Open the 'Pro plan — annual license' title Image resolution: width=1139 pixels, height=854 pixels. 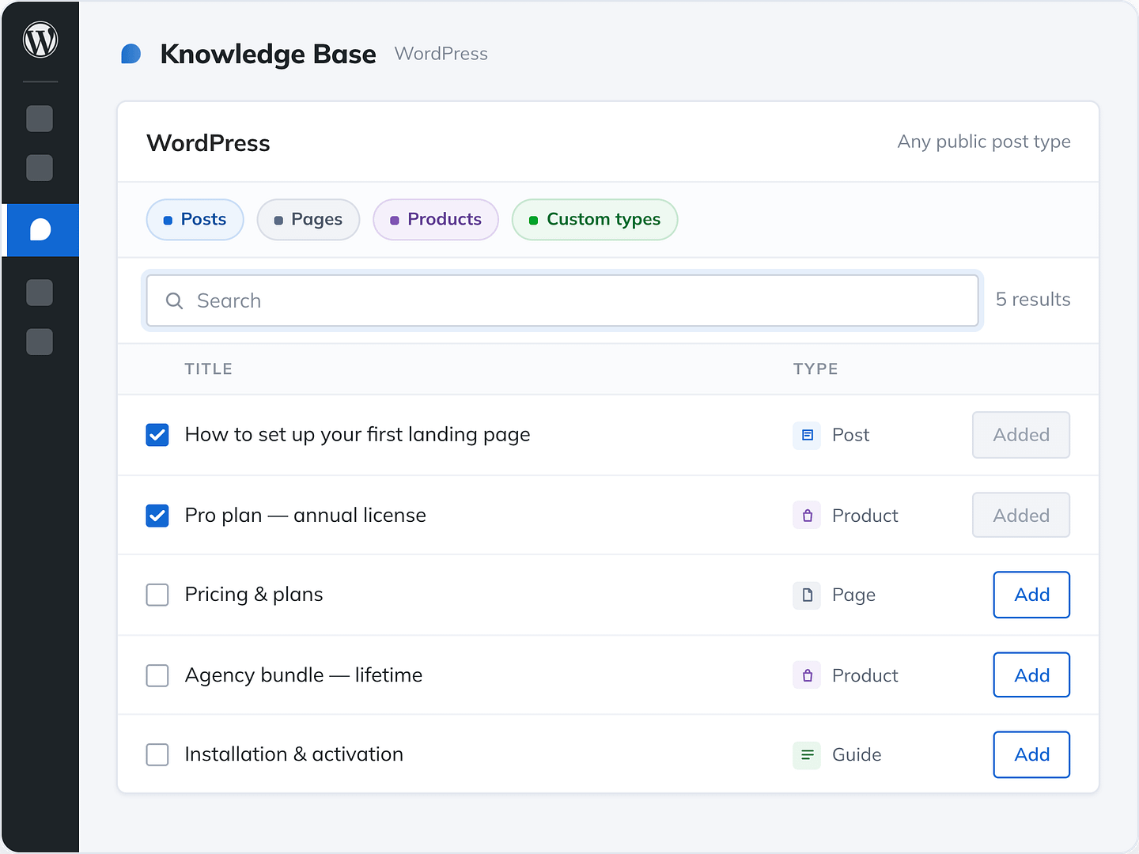pos(305,516)
